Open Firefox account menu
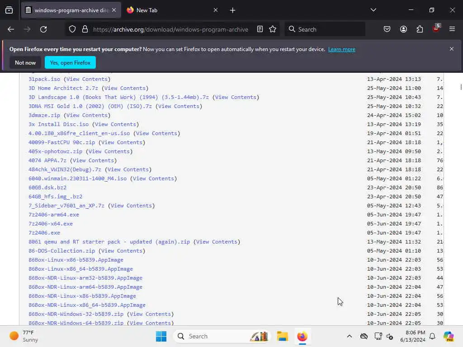Viewport: 463px width, 347px height. coord(403,29)
